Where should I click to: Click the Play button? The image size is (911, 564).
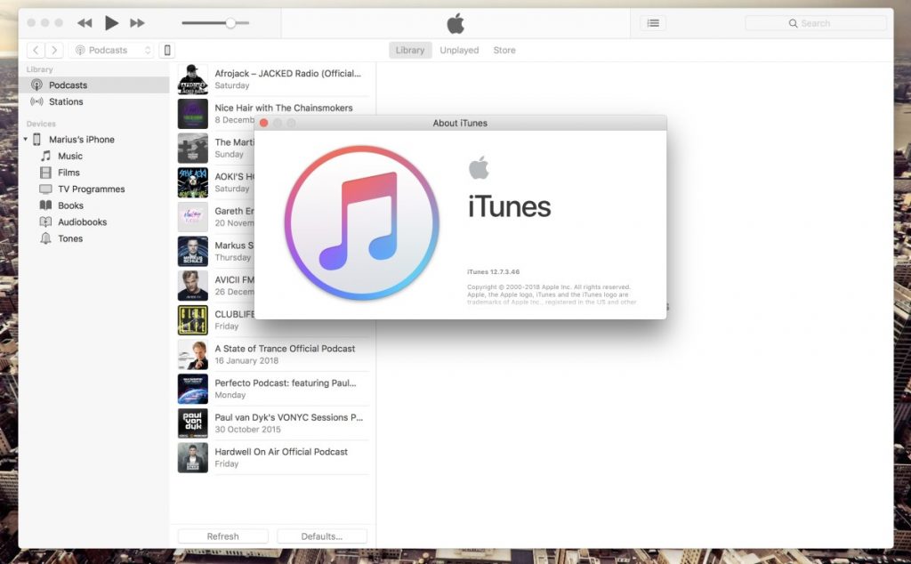(x=111, y=23)
